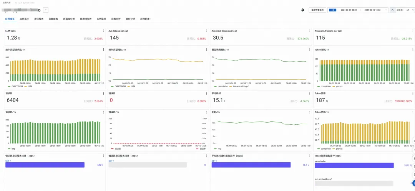
Task: Open the Avg input tokens panel menu
Action: [x=310, y=31]
